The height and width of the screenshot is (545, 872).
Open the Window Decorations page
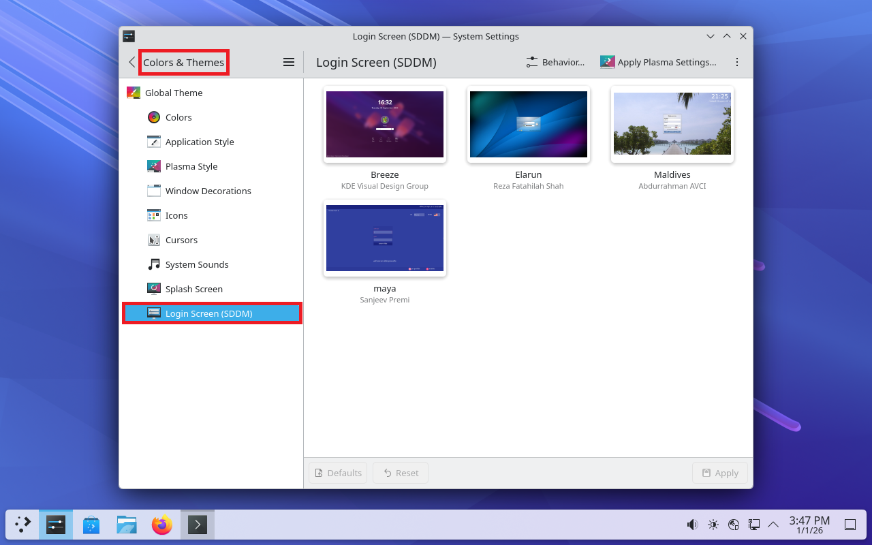208,191
